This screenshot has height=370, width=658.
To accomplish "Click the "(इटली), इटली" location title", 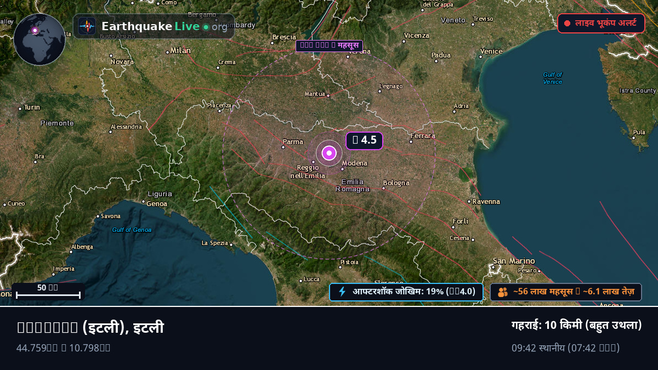I will pyautogui.click(x=90, y=328).
